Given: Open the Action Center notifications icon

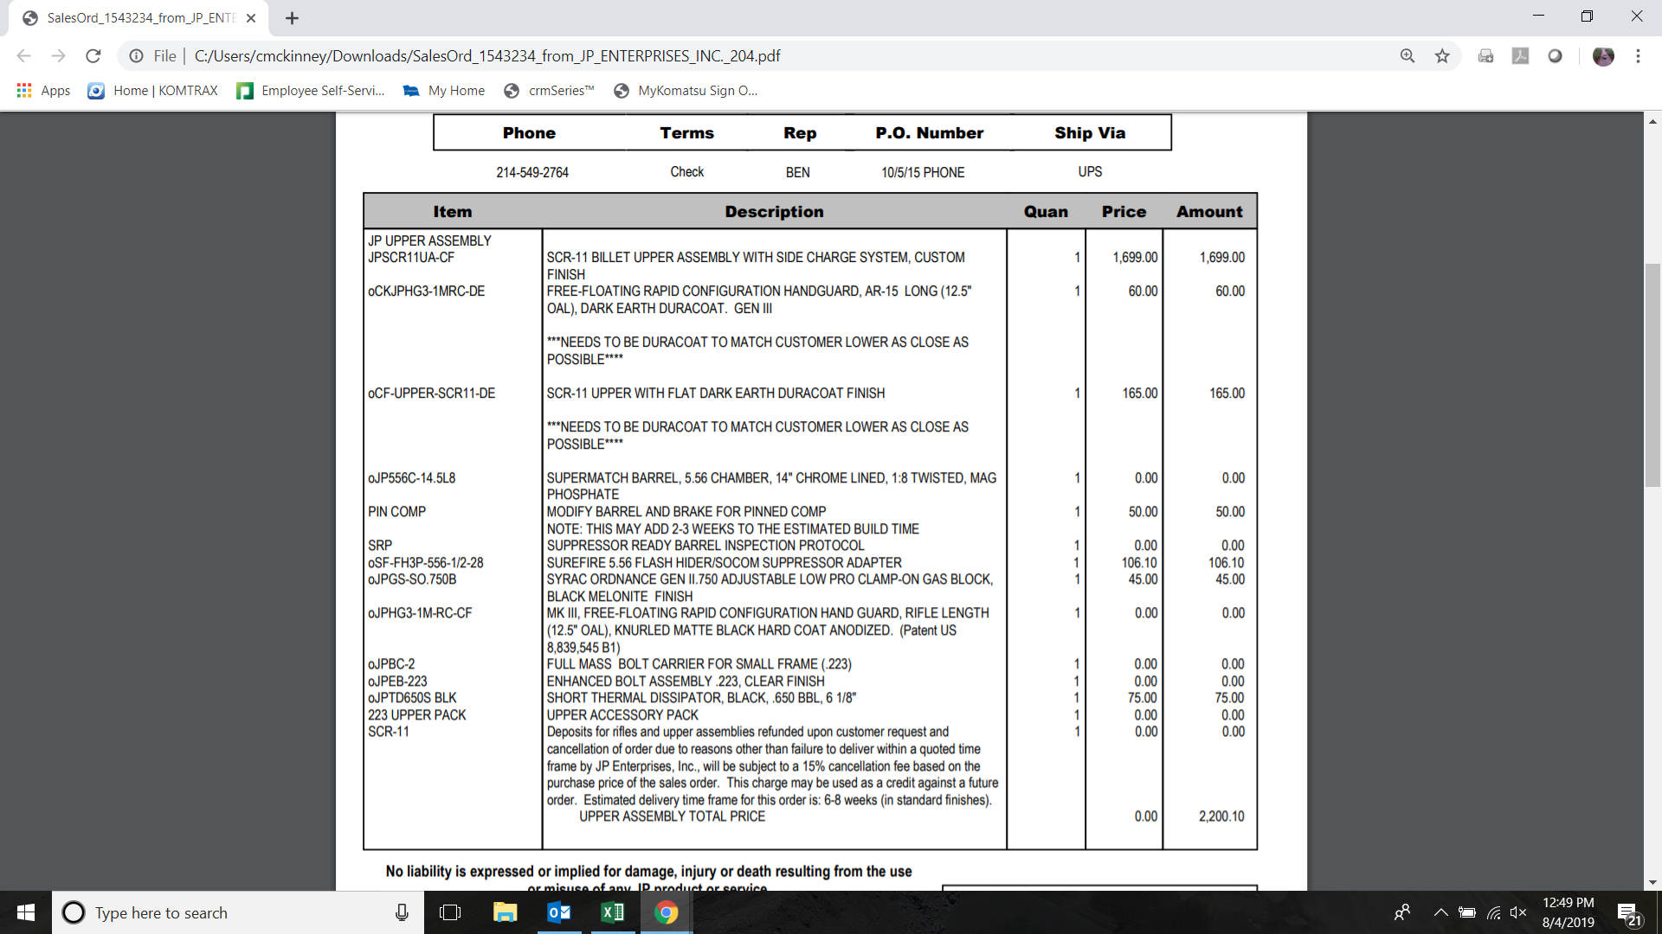Looking at the screenshot, I should [1627, 913].
